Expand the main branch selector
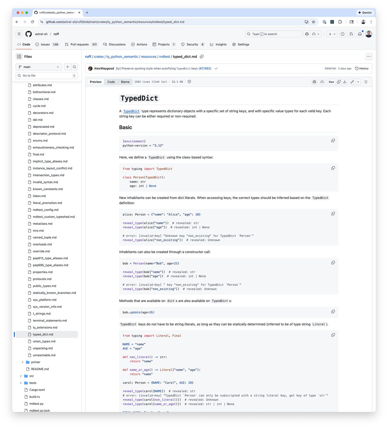 pyautogui.click(x=39, y=67)
